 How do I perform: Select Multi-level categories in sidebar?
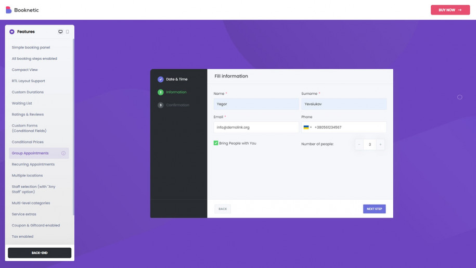click(x=31, y=203)
